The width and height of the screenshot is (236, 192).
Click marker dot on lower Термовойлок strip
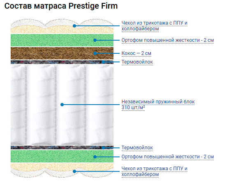(103, 148)
